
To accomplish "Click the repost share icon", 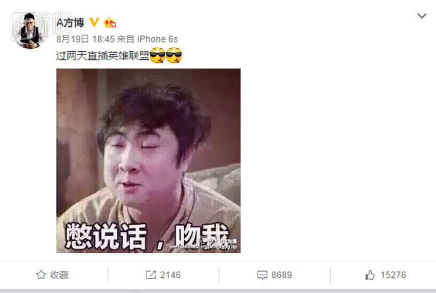I will (x=151, y=275).
